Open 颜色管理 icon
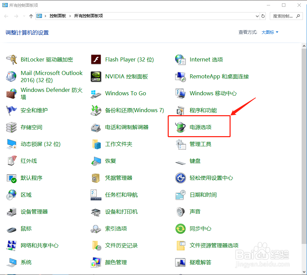 click(x=96, y=262)
